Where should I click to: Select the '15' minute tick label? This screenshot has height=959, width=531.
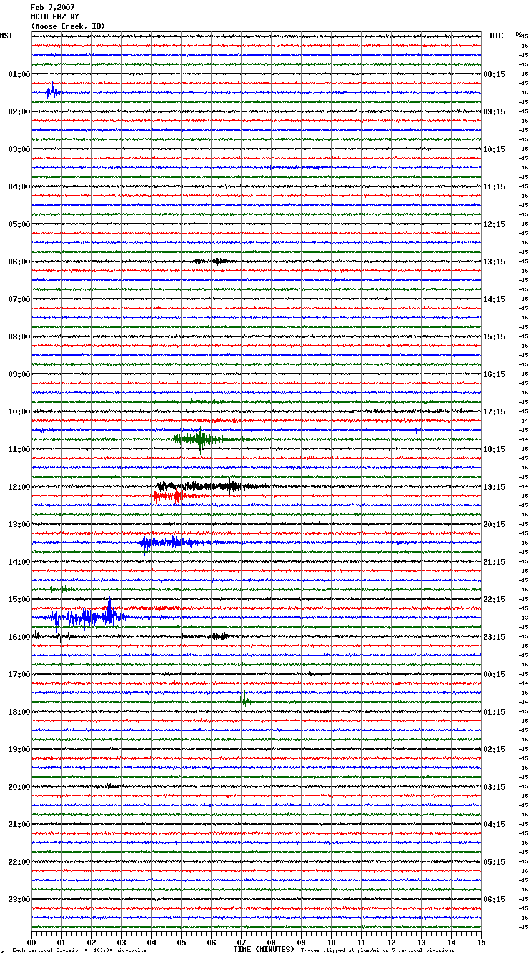click(481, 942)
